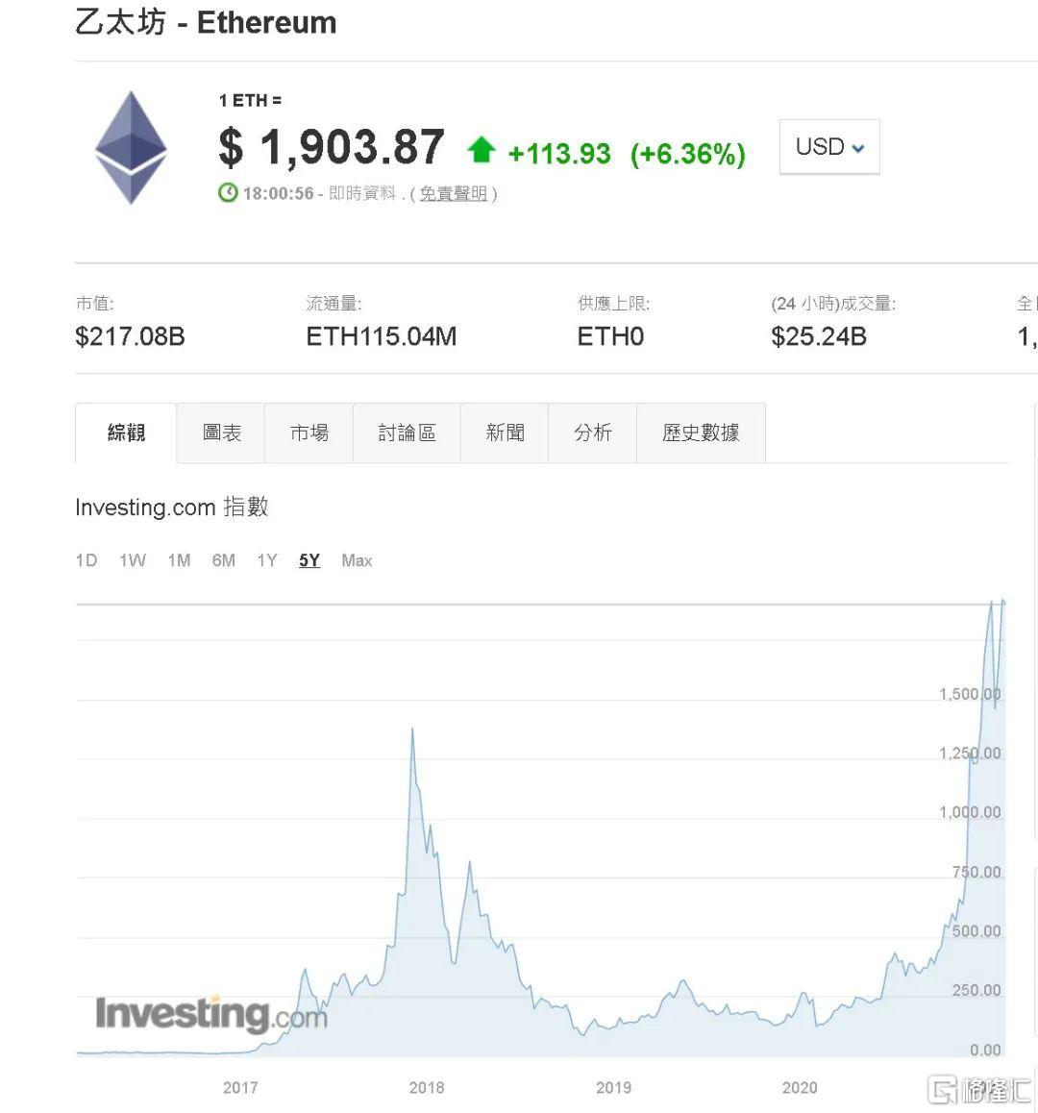Viewport: 1038px width, 1113px height.
Task: Click the Investing.com watermark logo on chart
Action: click(210, 1015)
